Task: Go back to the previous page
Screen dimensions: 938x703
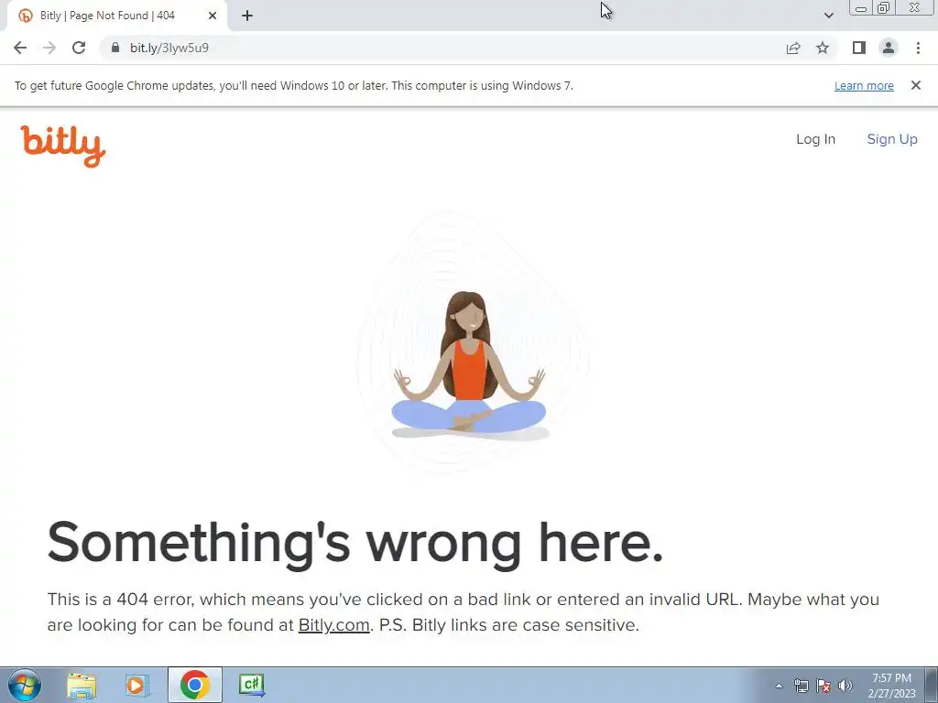Action: click(20, 48)
